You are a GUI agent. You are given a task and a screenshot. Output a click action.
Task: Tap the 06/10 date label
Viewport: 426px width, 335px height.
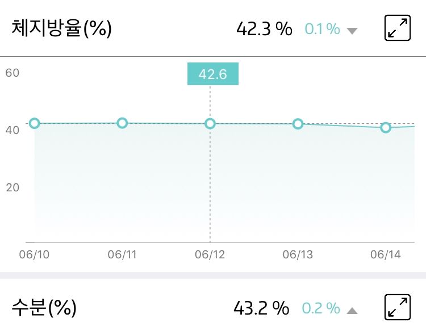[x=35, y=255]
